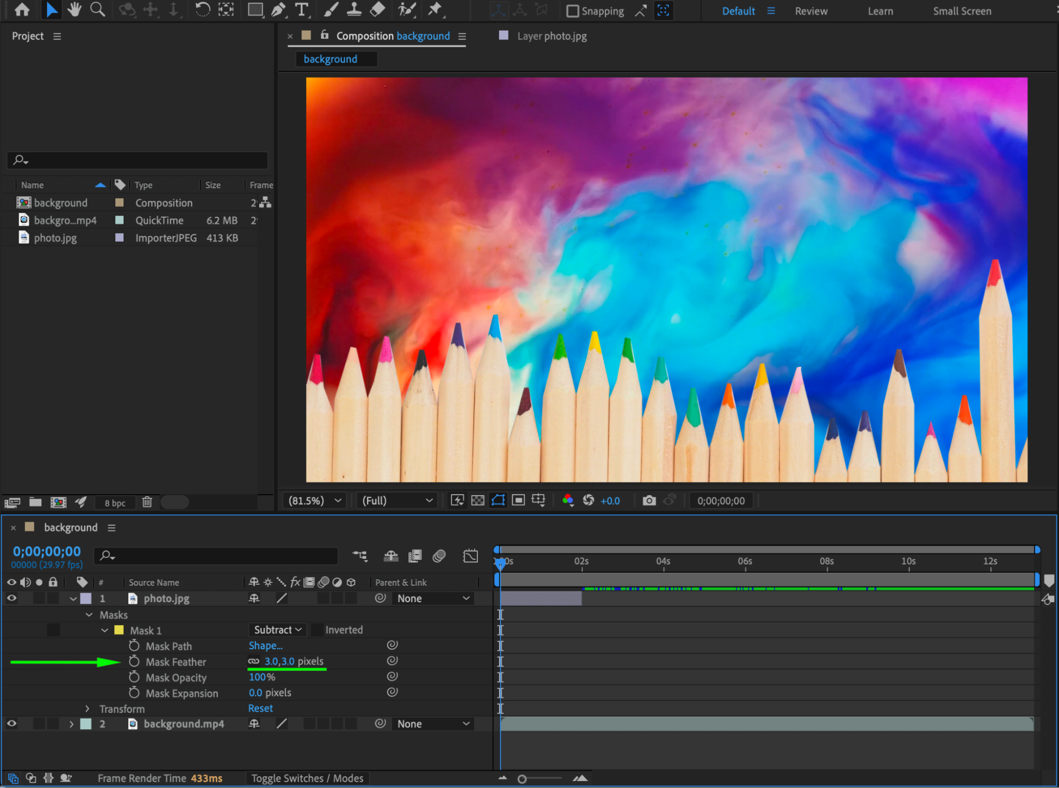The width and height of the screenshot is (1059, 788).
Task: Expand the Transform property group
Action: click(87, 709)
